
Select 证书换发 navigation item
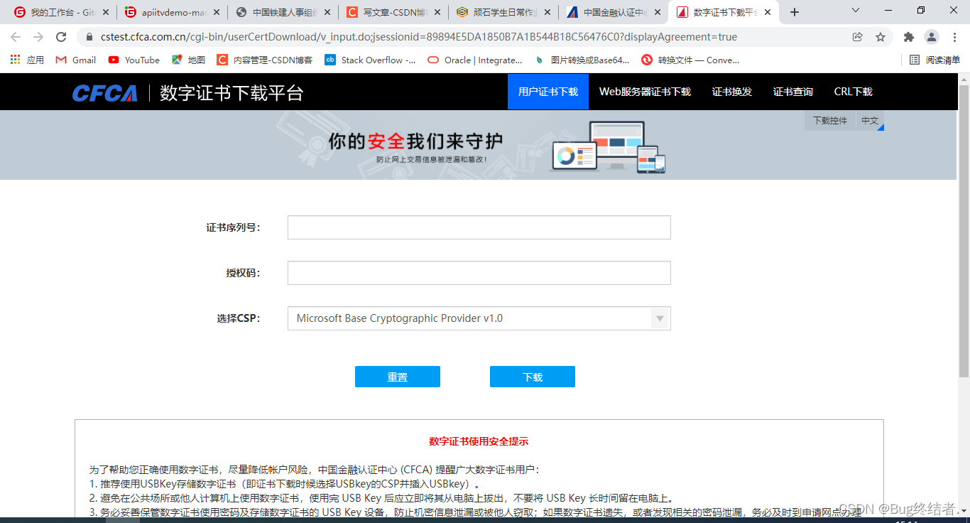click(x=732, y=92)
